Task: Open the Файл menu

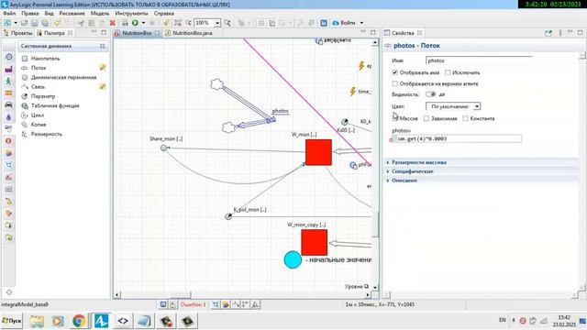Action: pyautogui.click(x=9, y=13)
